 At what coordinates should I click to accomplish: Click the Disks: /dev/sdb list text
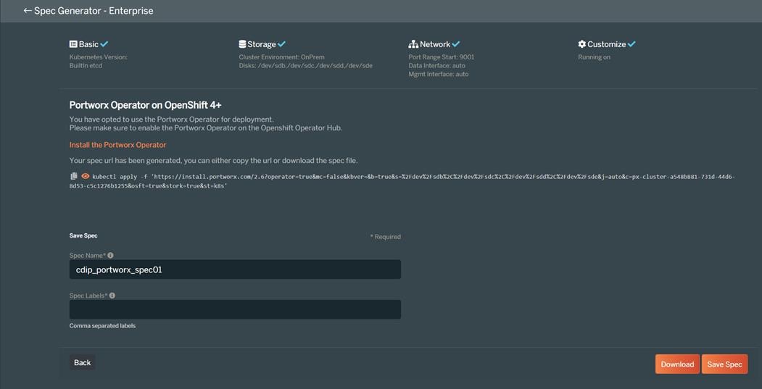coord(306,66)
